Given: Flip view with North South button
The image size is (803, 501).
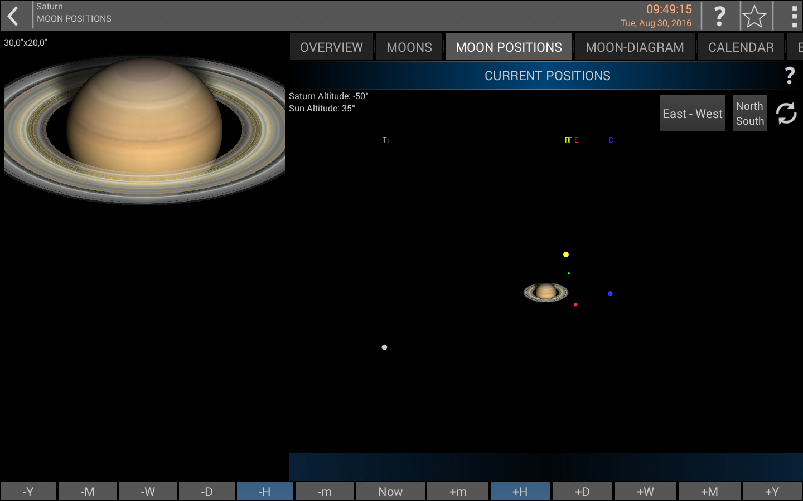Looking at the screenshot, I should click(750, 113).
